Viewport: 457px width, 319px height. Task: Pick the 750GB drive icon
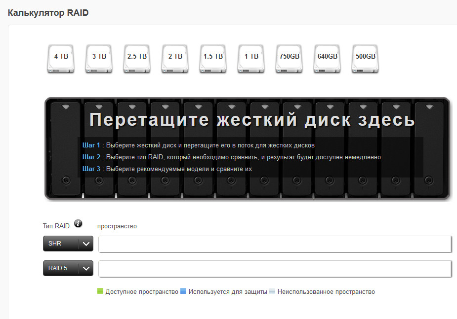point(289,59)
